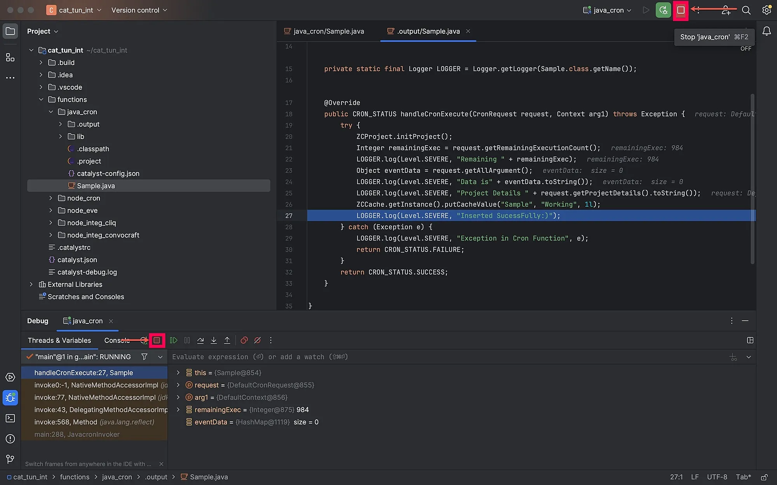Screen dimensions: 777x485
Task: Open View Breakpoints icon
Action: click(244, 340)
